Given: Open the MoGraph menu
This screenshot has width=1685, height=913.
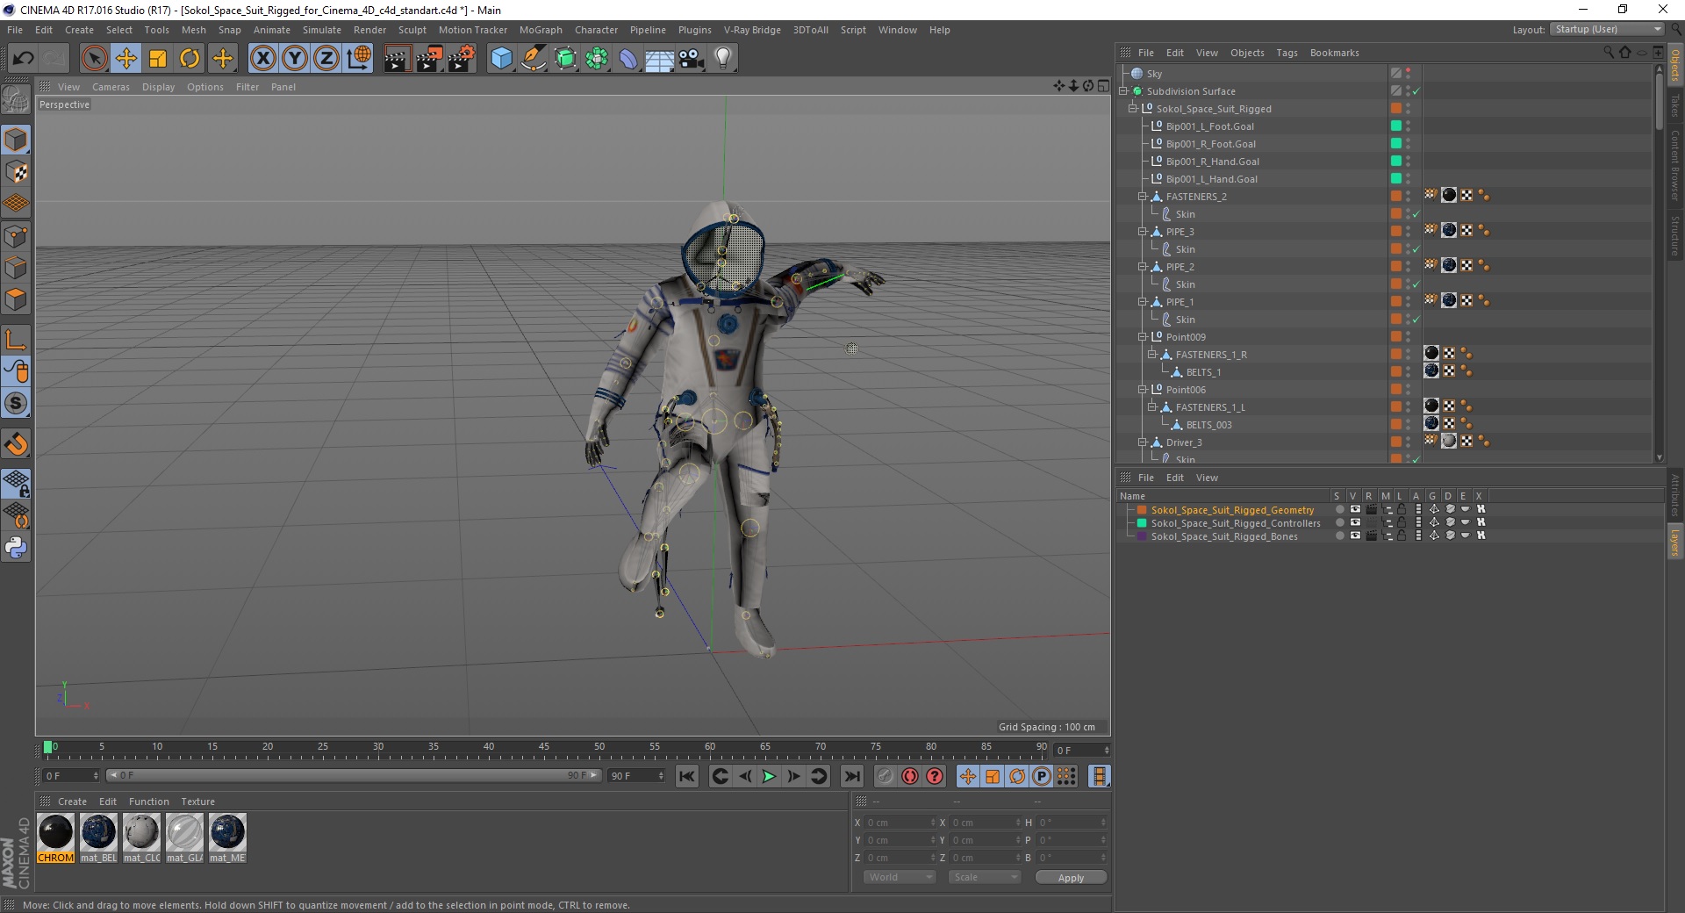Looking at the screenshot, I should [541, 30].
